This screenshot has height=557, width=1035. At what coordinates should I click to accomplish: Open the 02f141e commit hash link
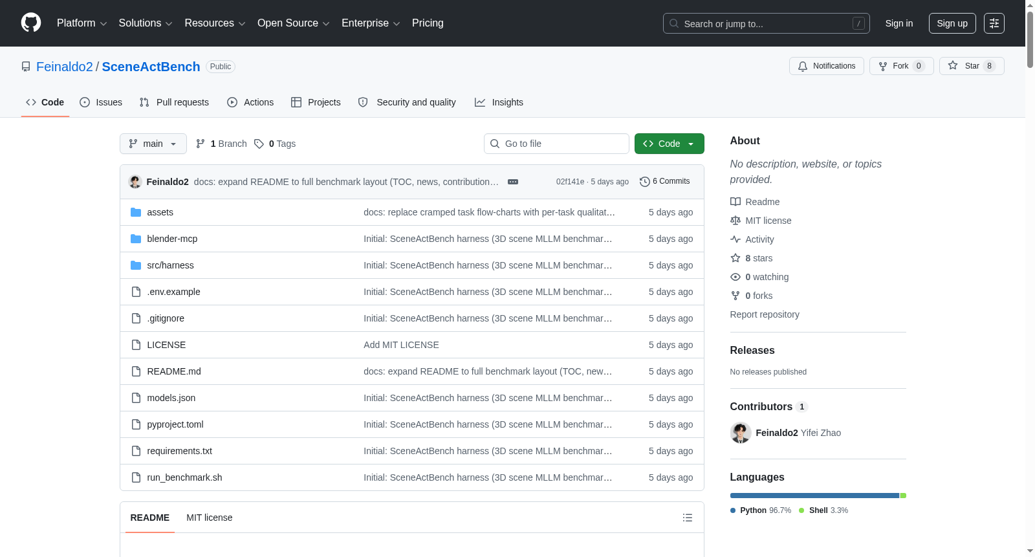point(570,182)
